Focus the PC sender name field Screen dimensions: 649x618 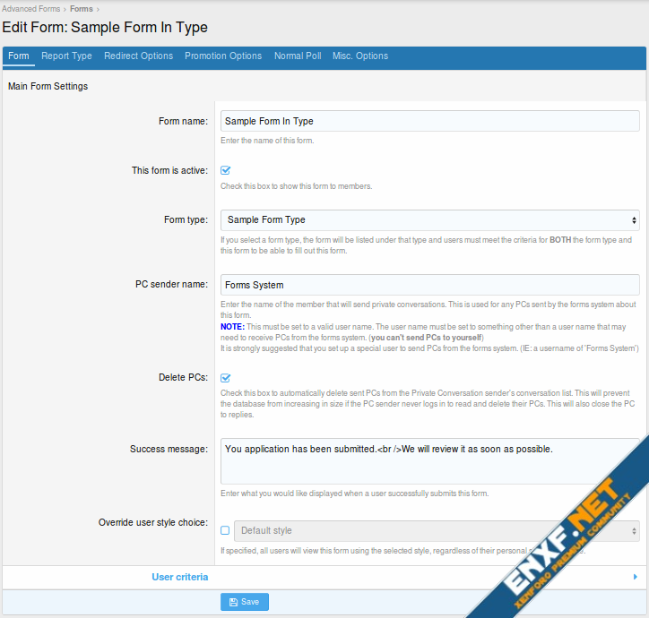(430, 285)
